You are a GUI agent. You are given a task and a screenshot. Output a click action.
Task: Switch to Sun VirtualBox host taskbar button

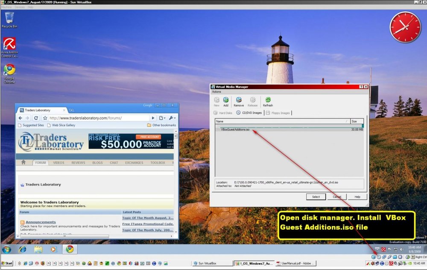click(x=212, y=263)
